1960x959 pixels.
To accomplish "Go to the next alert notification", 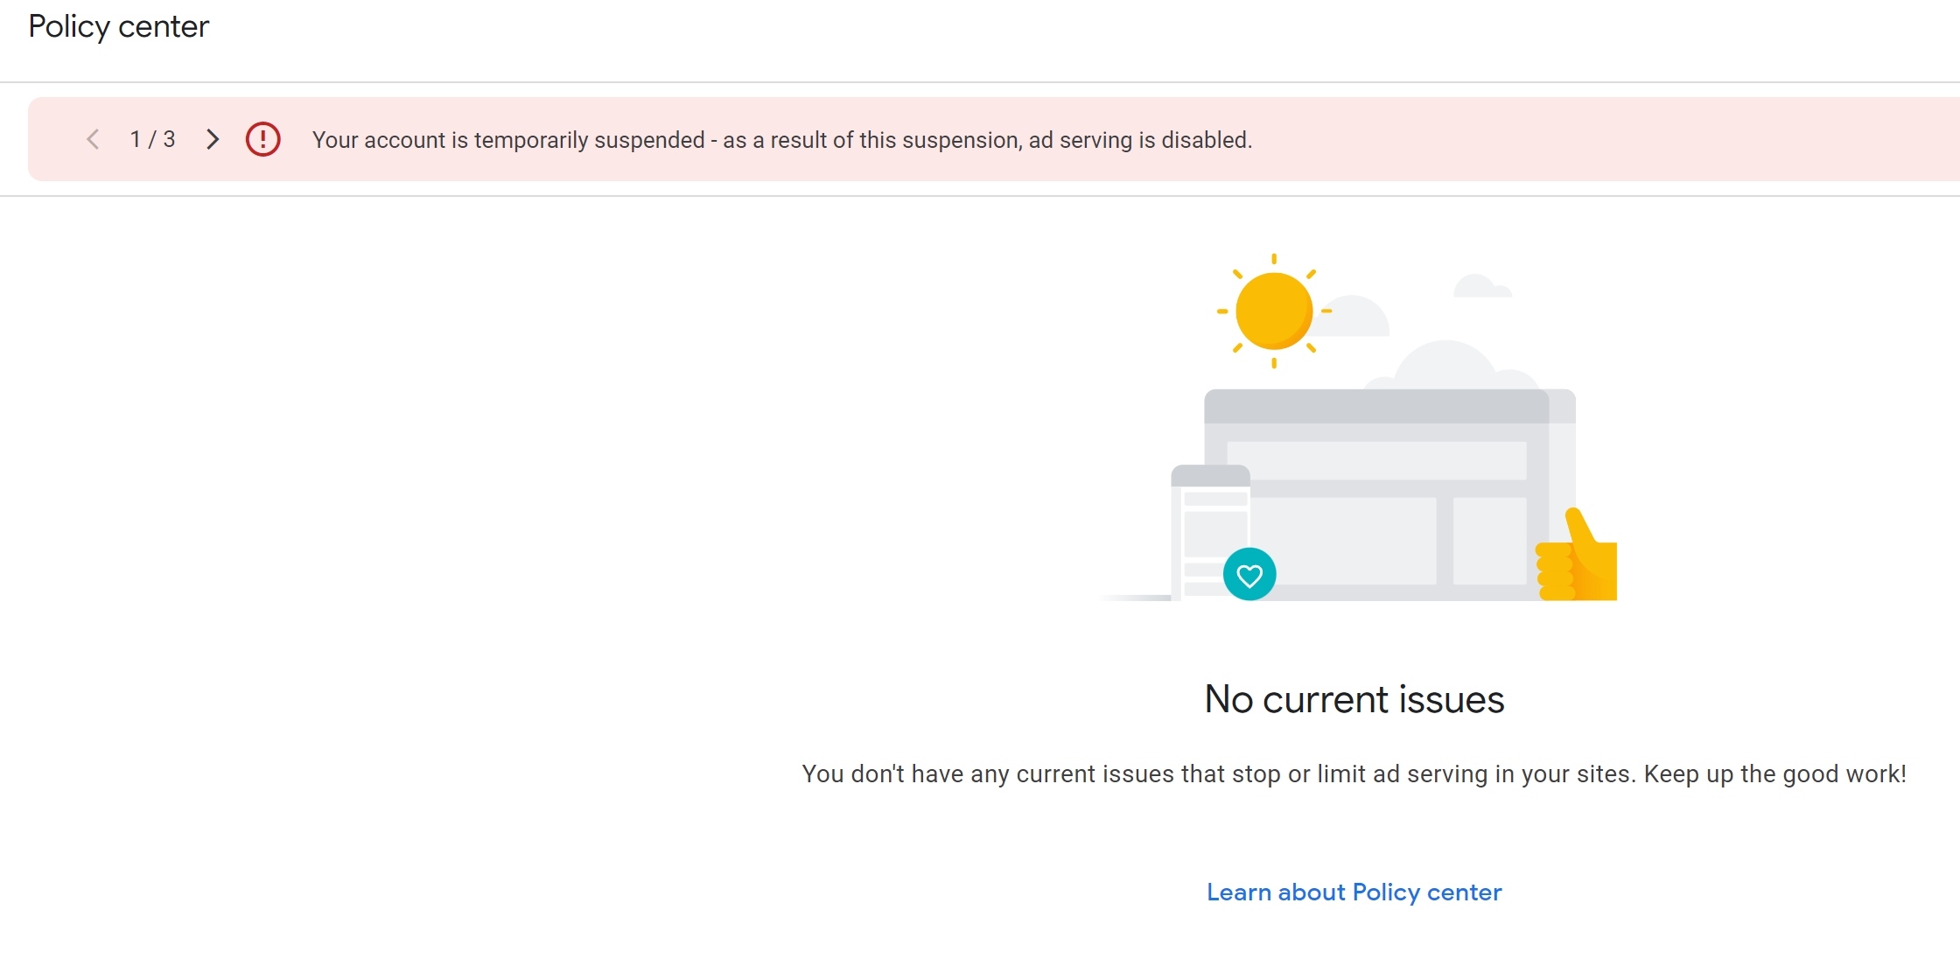I will [212, 139].
